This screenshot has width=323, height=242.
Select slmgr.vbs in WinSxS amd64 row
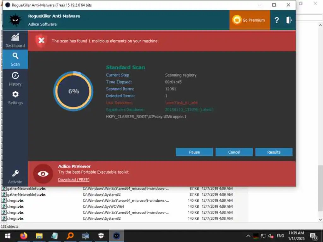click(117, 212)
